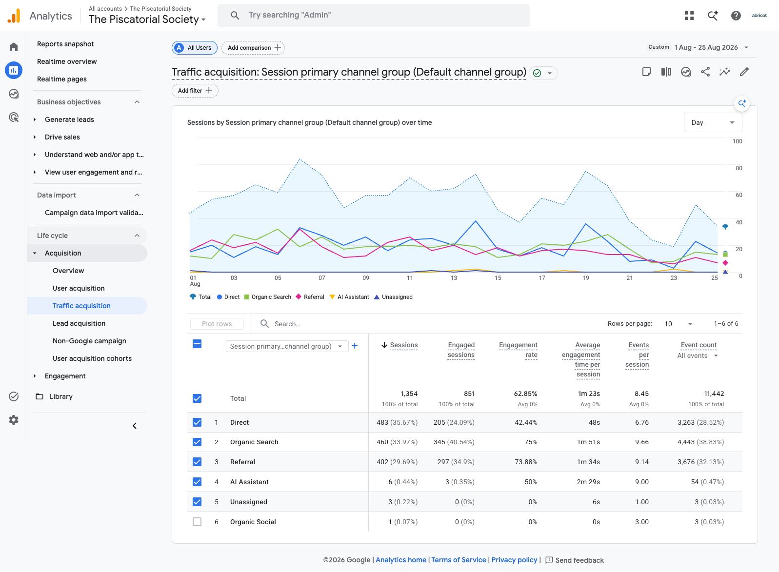The image size is (779, 572).
Task: Open the search sparkle assistant icon in header
Action: [x=713, y=16]
